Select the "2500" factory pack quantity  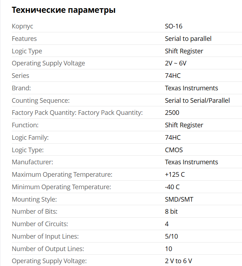pos(172,113)
